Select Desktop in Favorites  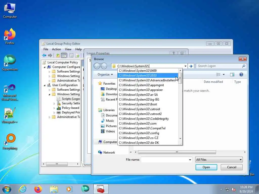pos(109,89)
